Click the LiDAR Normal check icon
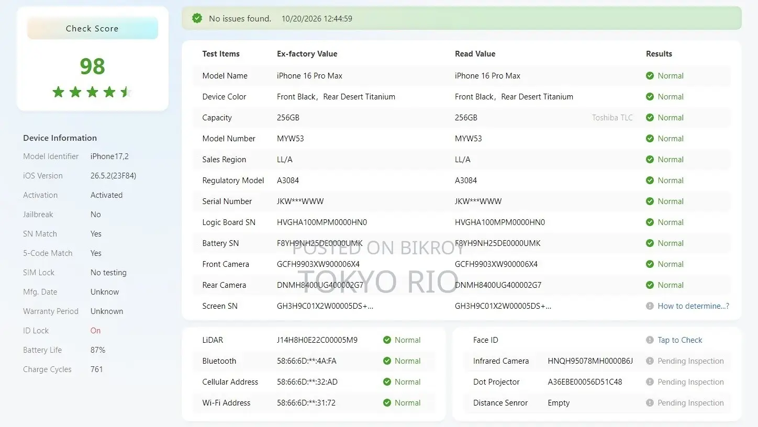This screenshot has height=427, width=758. 387,340
